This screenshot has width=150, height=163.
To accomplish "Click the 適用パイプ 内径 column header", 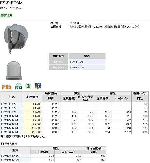I will pos(140,97).
